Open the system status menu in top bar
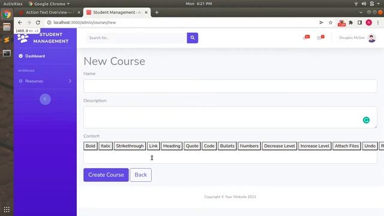Viewport: 384px width, 216px height. [367, 4]
